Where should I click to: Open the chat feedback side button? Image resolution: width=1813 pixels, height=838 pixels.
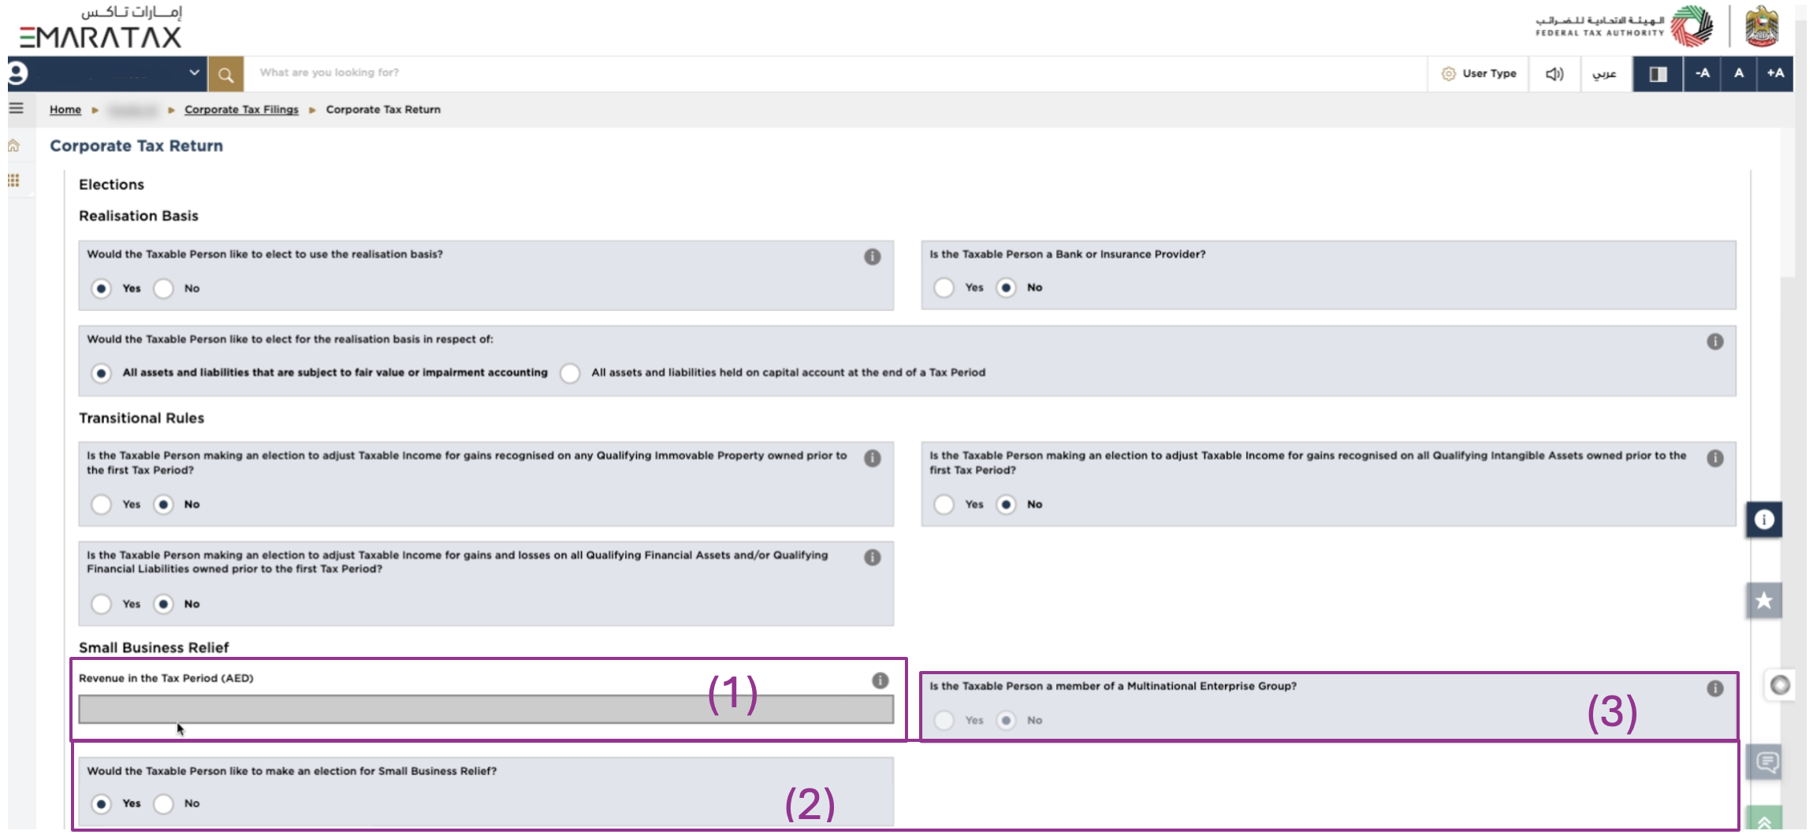pyautogui.click(x=1766, y=762)
